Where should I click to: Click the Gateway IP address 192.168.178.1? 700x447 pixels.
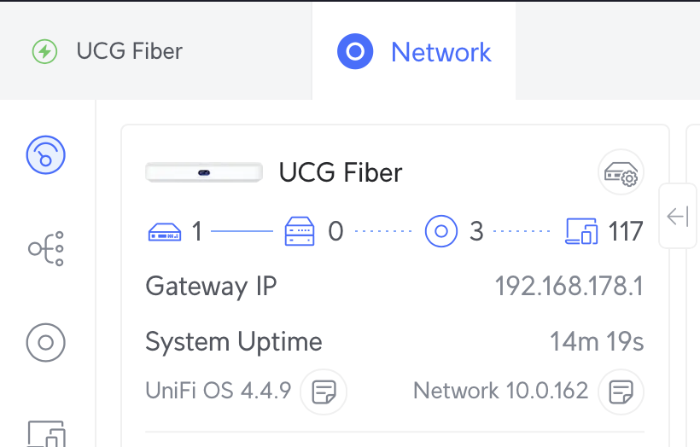(569, 286)
